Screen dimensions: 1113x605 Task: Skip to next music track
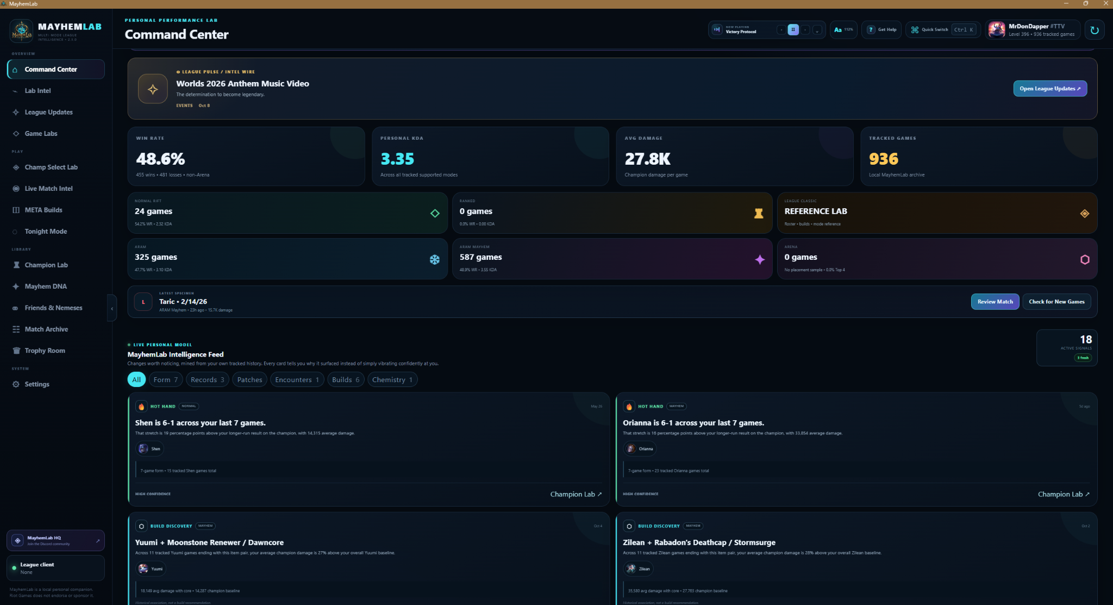pos(805,30)
